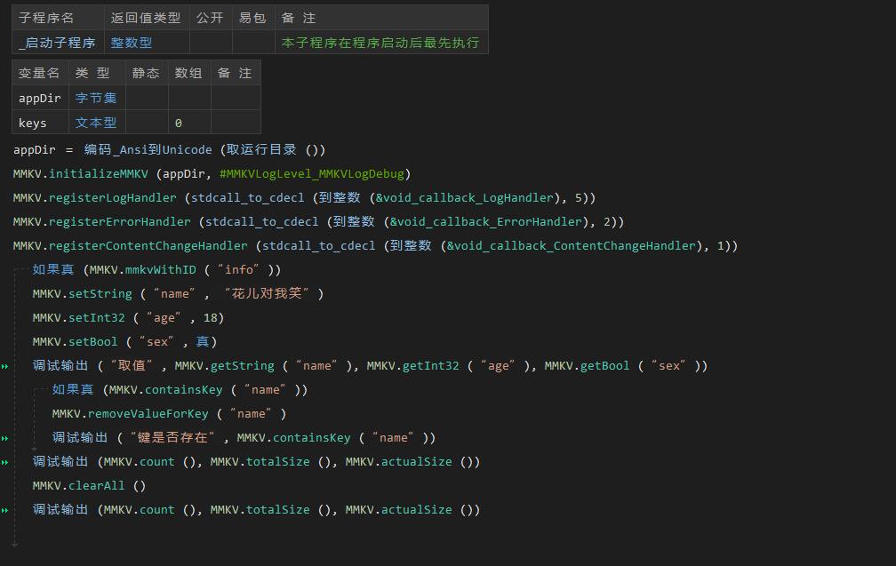Select the 返回值类型 header cell

tap(147, 18)
